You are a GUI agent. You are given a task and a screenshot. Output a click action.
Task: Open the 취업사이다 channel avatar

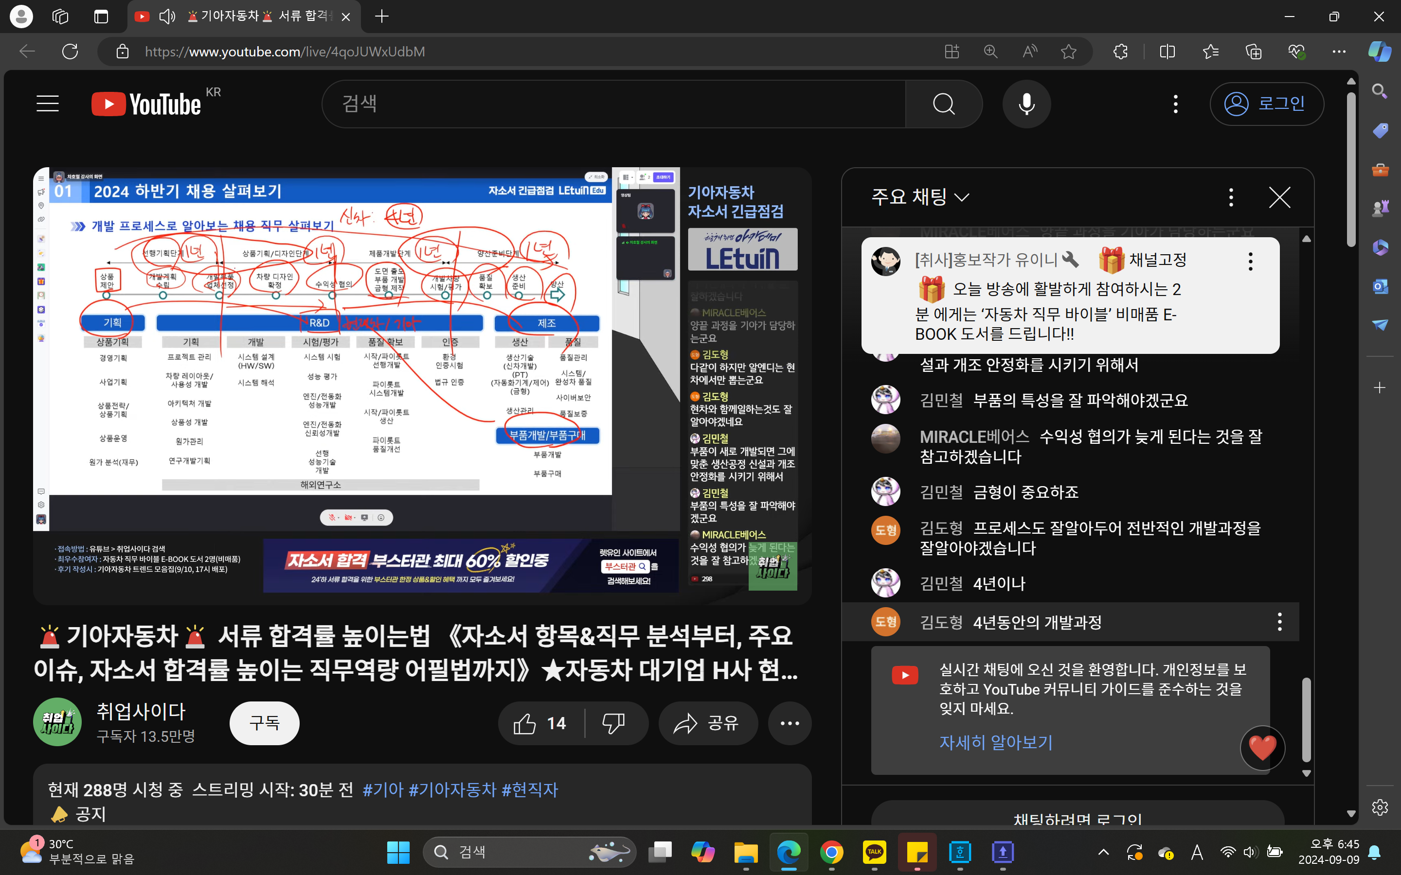pos(57,722)
